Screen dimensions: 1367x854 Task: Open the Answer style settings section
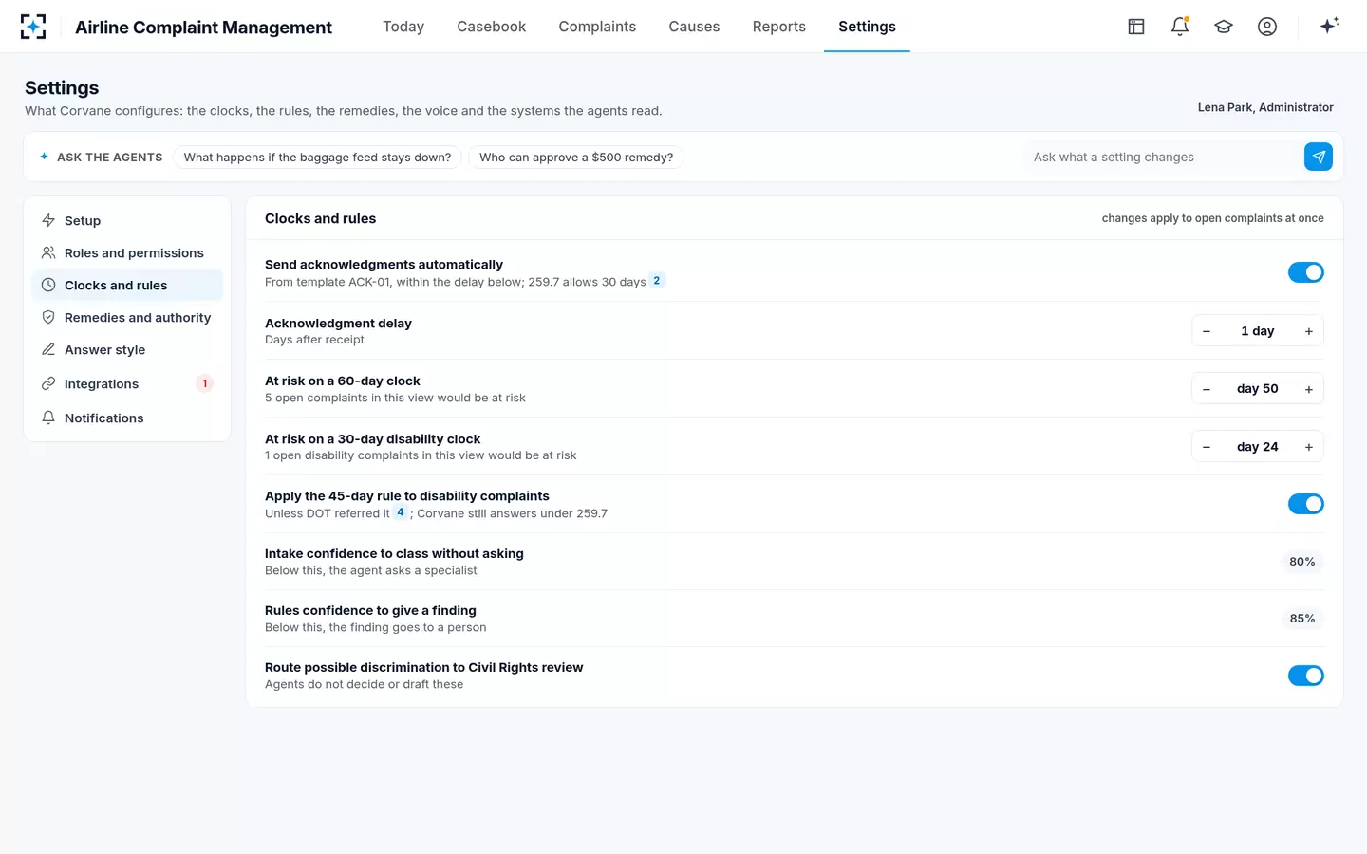click(x=127, y=349)
